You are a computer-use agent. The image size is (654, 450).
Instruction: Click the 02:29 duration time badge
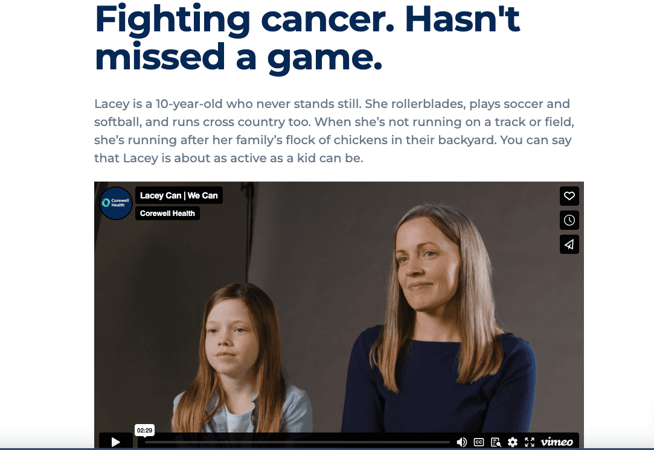point(145,431)
